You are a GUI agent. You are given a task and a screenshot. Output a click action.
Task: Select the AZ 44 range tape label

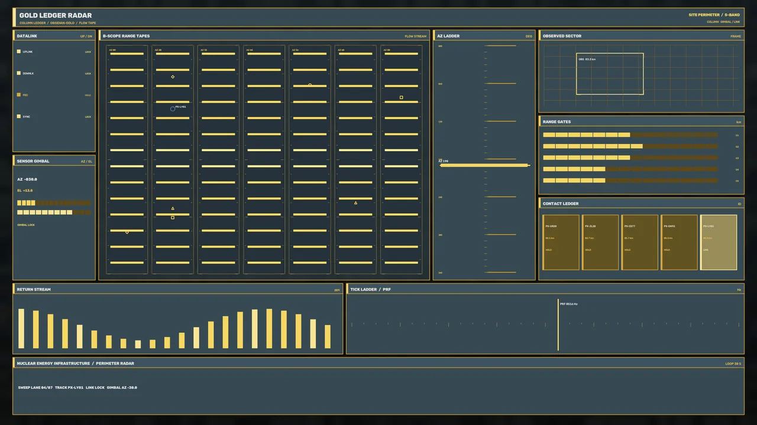pos(250,50)
